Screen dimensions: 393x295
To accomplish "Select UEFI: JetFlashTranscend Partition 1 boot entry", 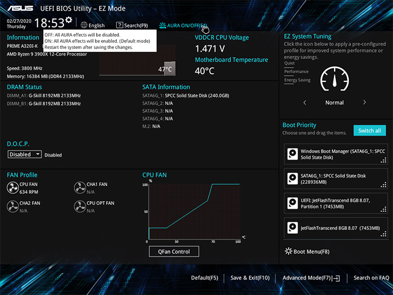I will [335, 203].
